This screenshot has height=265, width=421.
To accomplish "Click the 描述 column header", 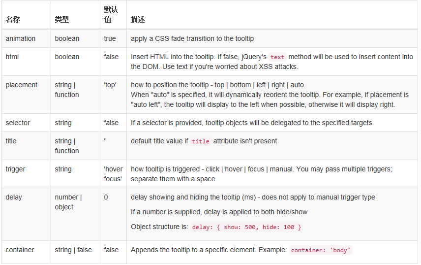I will tap(138, 20).
